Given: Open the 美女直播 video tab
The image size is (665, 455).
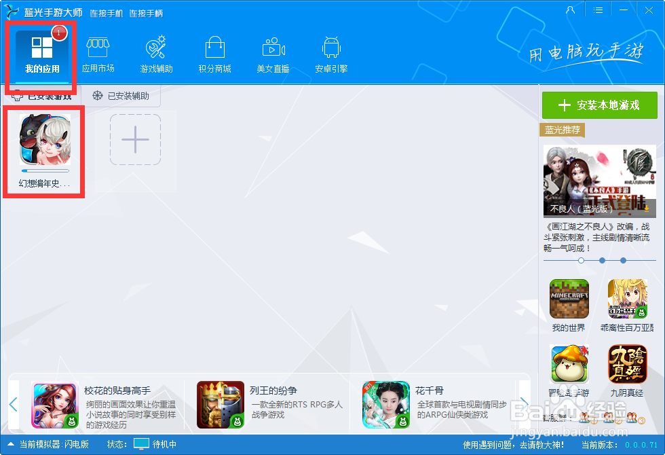Looking at the screenshot, I should [273, 56].
